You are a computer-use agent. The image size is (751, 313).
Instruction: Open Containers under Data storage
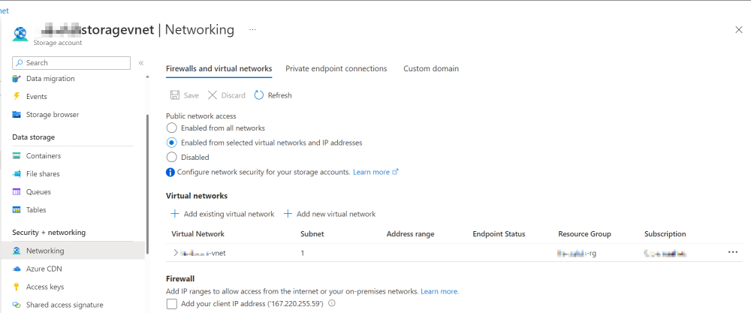tap(43, 156)
